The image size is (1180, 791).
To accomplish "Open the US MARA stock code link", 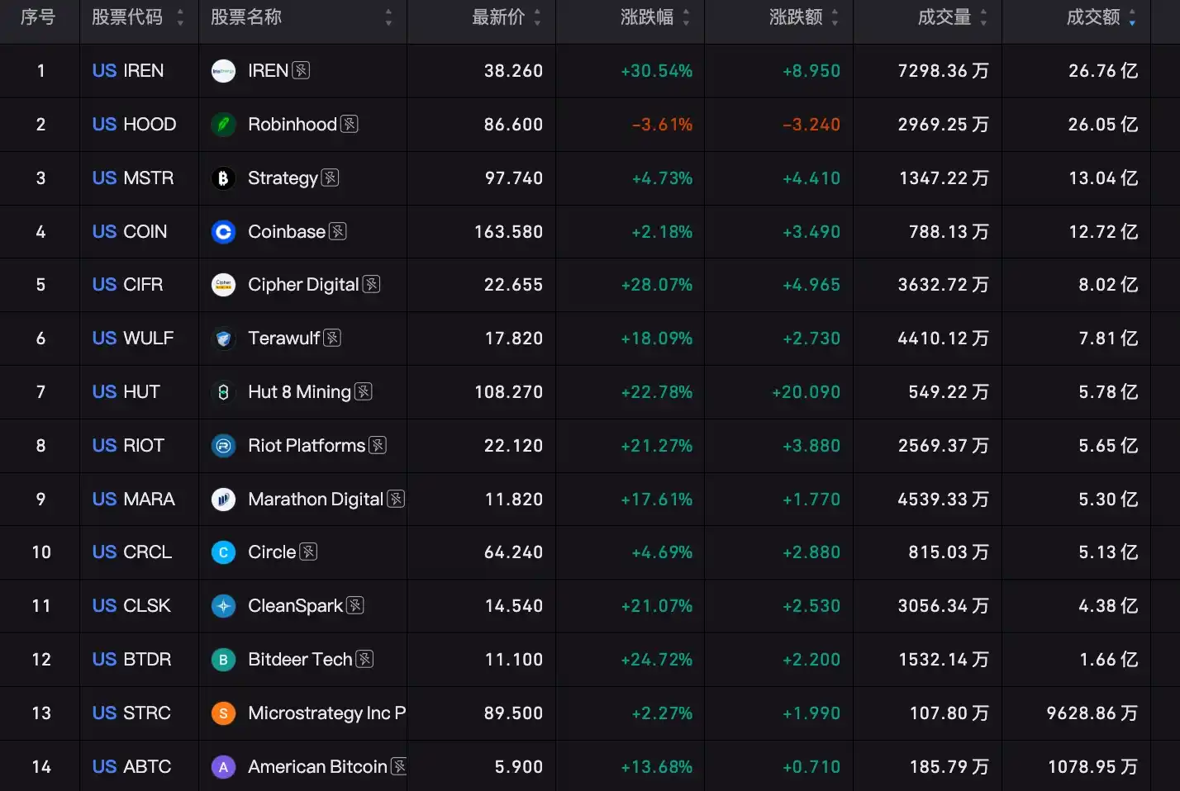I will [134, 499].
